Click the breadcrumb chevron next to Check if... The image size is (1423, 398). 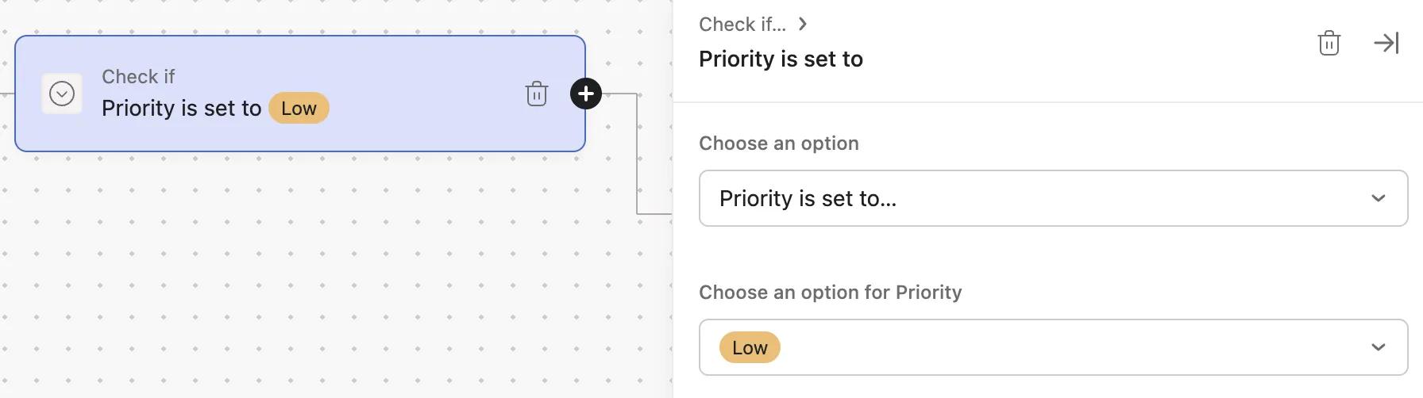pos(803,24)
